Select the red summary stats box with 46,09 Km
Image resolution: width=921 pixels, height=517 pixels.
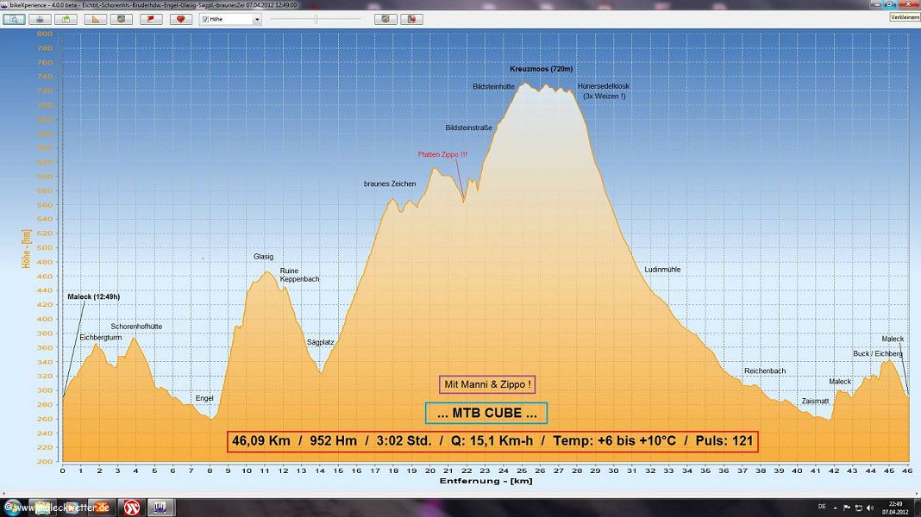[x=492, y=441]
